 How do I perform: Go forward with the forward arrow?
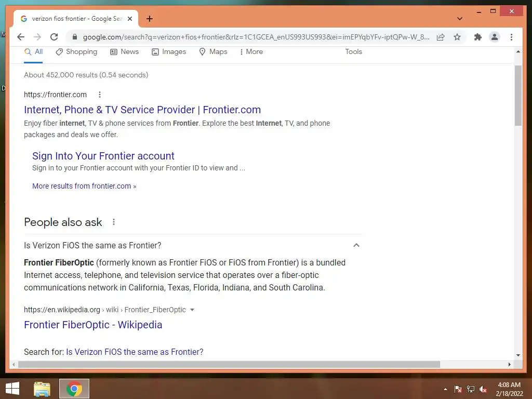37,37
